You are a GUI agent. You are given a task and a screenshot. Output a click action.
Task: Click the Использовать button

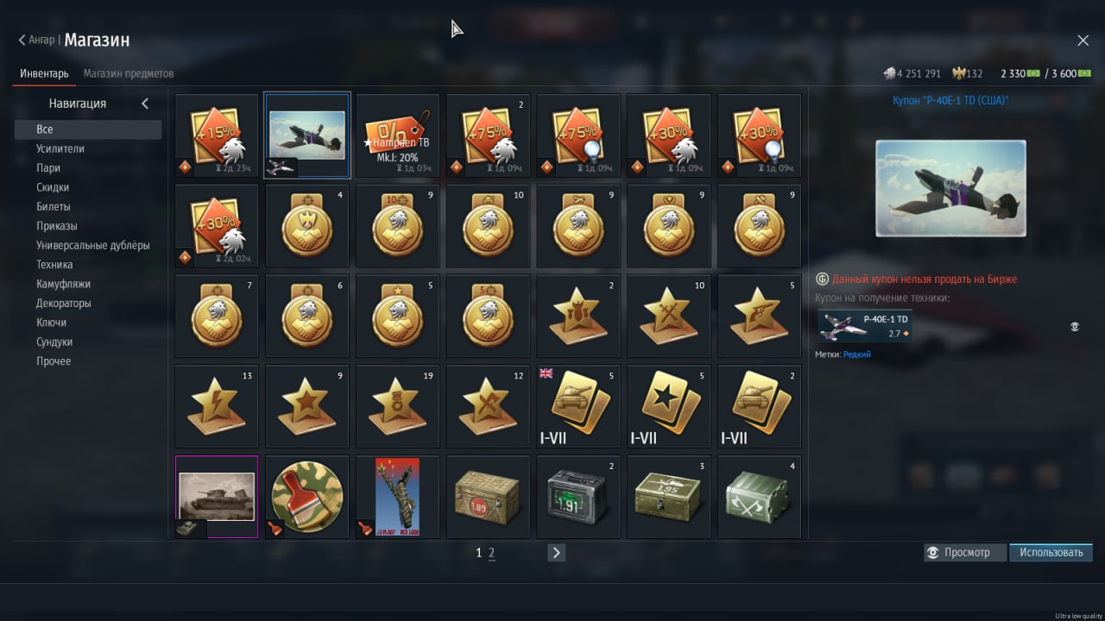pos(1051,552)
